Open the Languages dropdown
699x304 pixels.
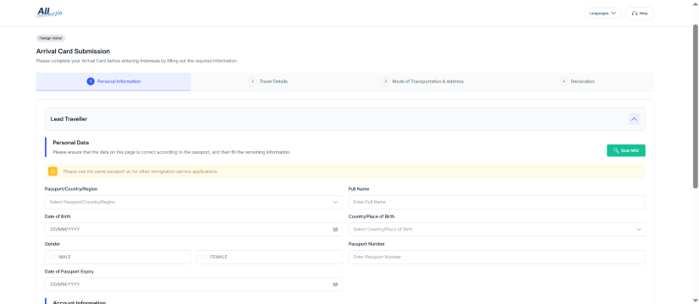[x=603, y=14]
